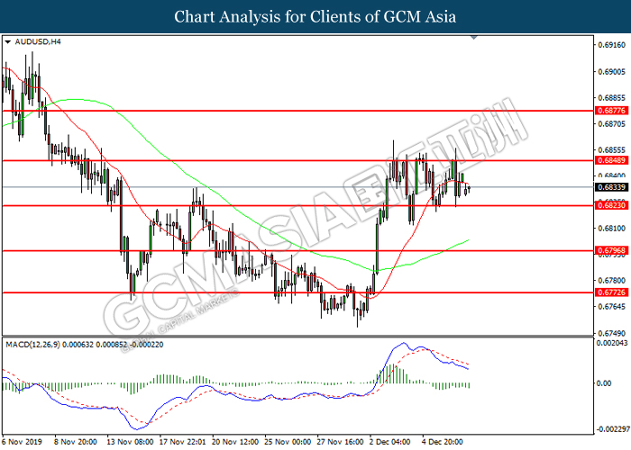
Task: Click the 0.68705 price axis value
Action: (612, 124)
